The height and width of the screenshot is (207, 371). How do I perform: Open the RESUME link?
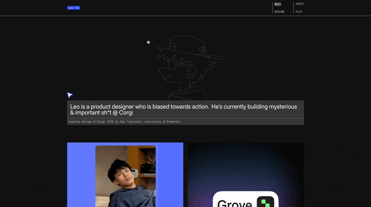coord(279,12)
